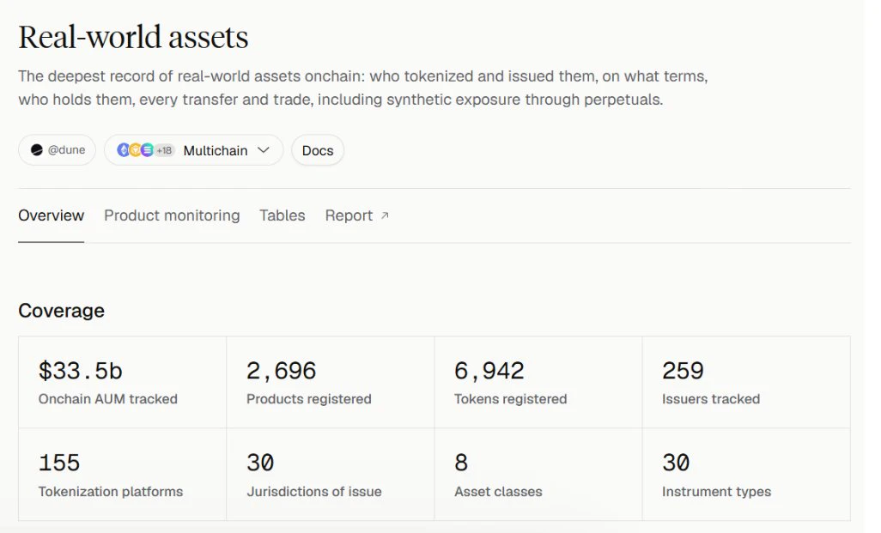Open the Docs button
Screen dimensions: 881x533
(x=318, y=150)
